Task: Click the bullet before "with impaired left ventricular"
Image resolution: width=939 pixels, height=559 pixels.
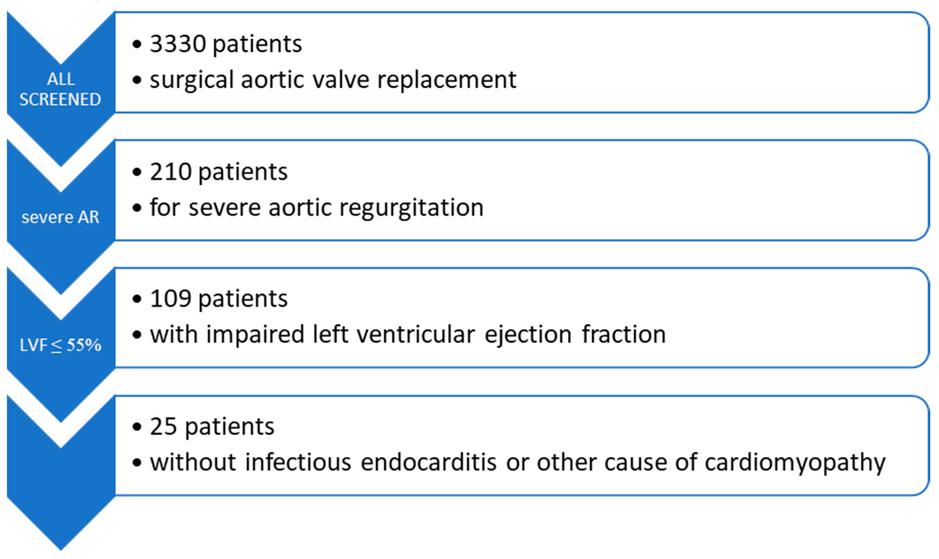Action: (x=137, y=335)
